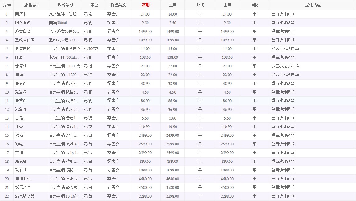The height and width of the screenshot is (201, 356).
Task: Select the 卷筒纸 product cell
Action: (x=31, y=66)
